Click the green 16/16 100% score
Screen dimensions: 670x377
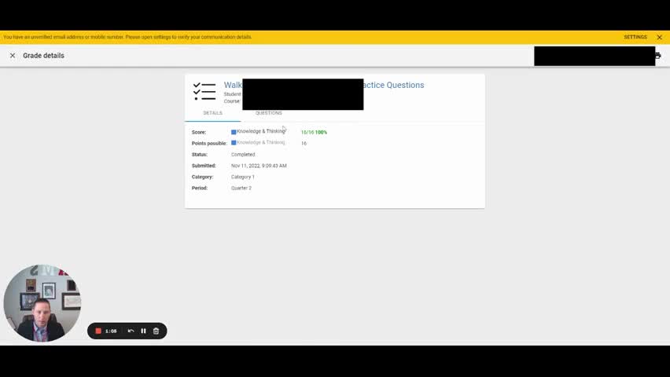pyautogui.click(x=314, y=132)
